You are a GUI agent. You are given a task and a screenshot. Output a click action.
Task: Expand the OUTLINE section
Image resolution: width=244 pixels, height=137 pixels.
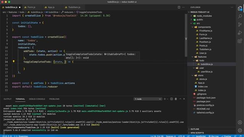pos(195,129)
